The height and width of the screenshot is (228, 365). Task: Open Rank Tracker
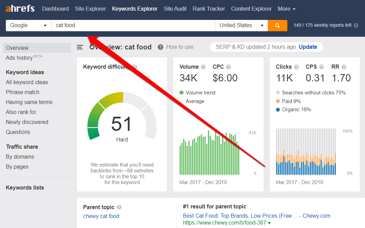pos(209,9)
